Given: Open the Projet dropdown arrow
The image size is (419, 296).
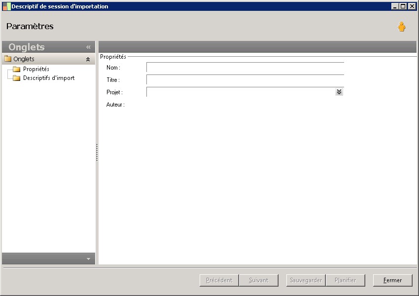Looking at the screenshot, I should 339,92.
